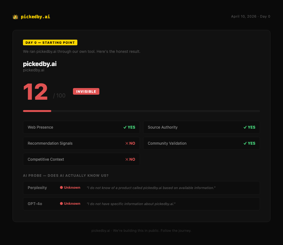Click the red status dot beside GPT-4o
The width and height of the screenshot is (283, 245).
[61, 203]
